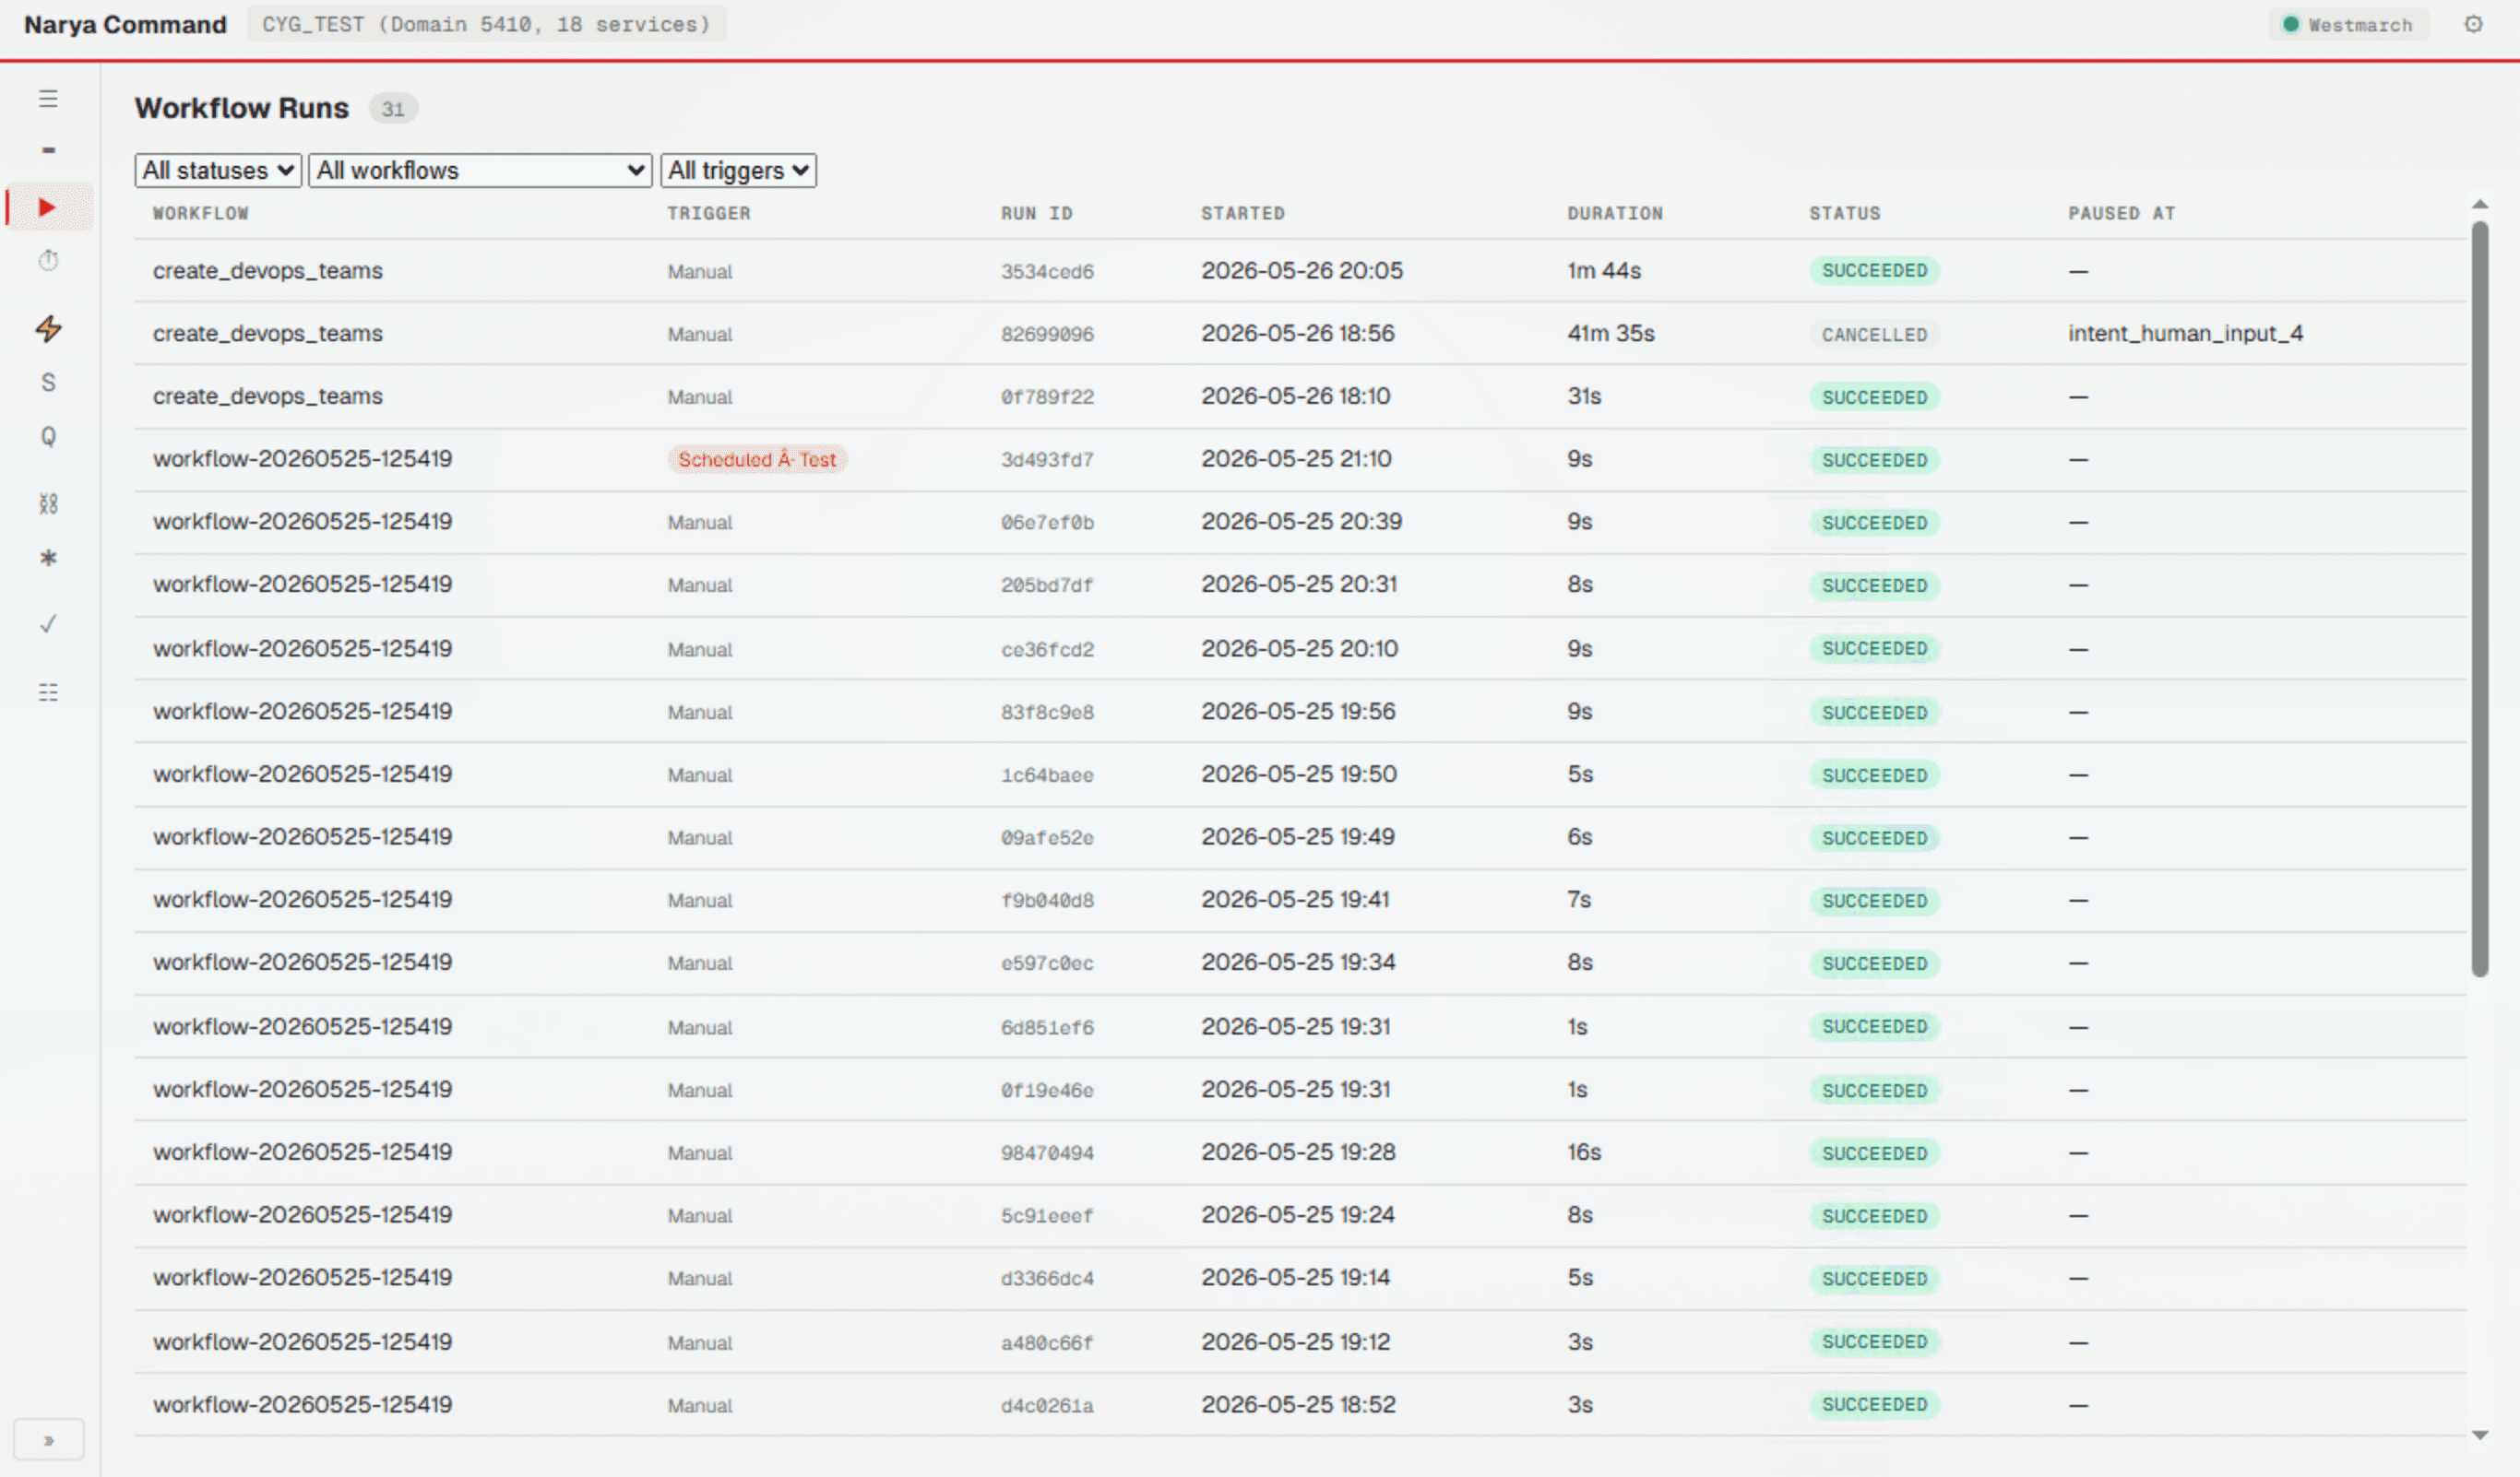Select run ID 6d851ef6
The height and width of the screenshot is (1477, 2520).
1047,1027
